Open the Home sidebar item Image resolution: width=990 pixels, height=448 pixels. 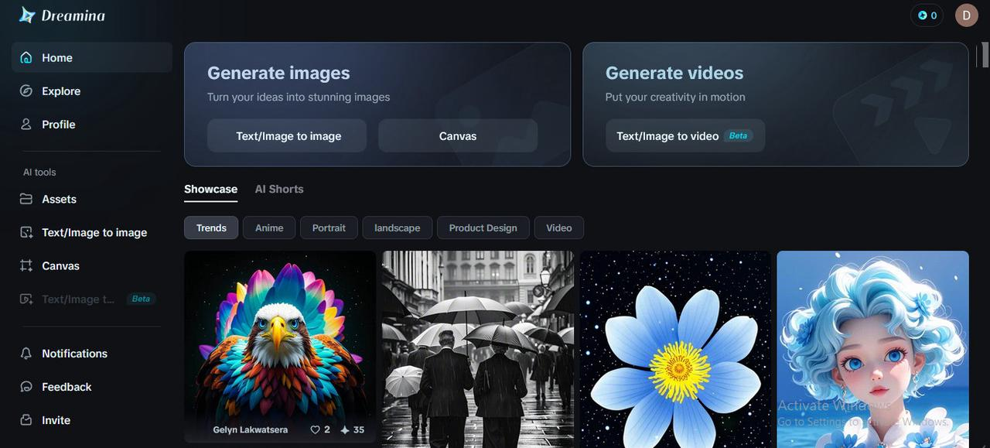point(92,57)
